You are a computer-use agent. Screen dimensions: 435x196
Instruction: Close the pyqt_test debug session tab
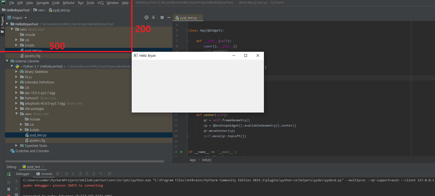(x=43, y=167)
